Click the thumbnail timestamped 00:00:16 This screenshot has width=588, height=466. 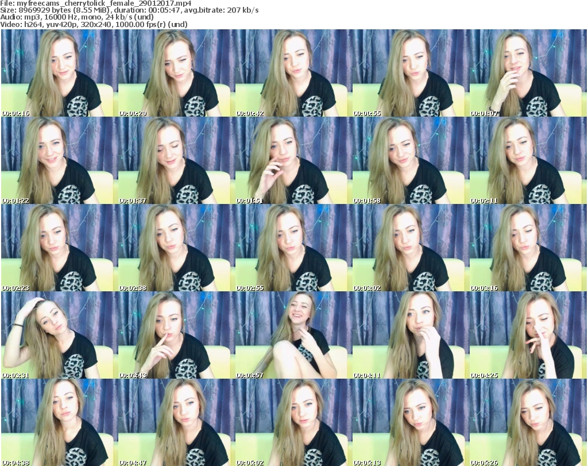coord(59,73)
